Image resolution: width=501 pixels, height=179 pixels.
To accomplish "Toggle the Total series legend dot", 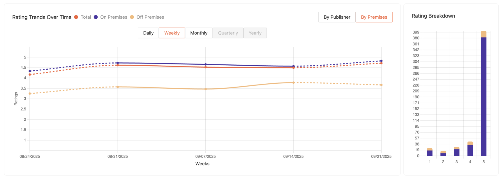I will click(x=76, y=17).
